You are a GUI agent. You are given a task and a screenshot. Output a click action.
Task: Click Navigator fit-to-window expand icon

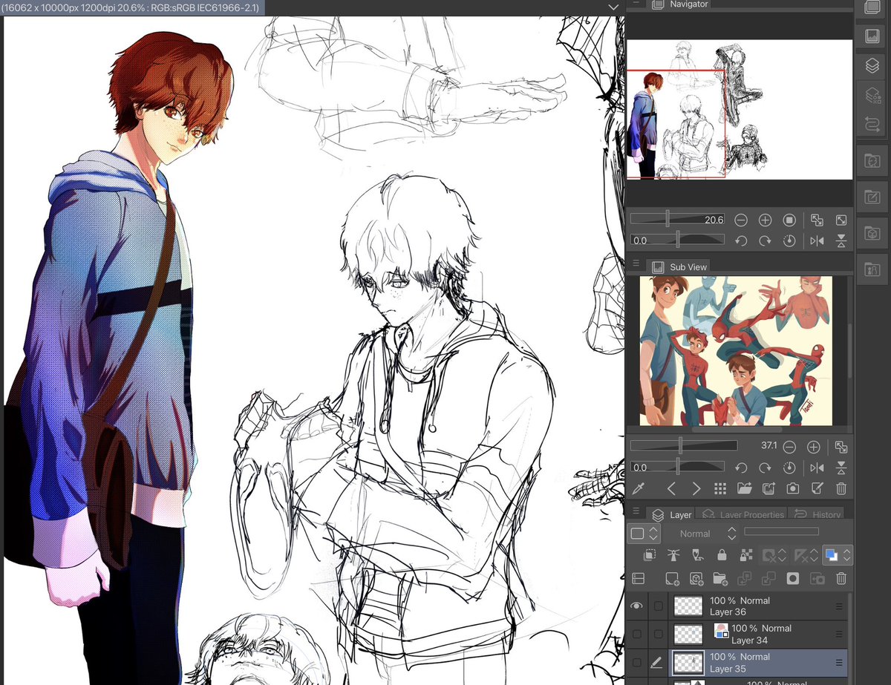tap(841, 220)
